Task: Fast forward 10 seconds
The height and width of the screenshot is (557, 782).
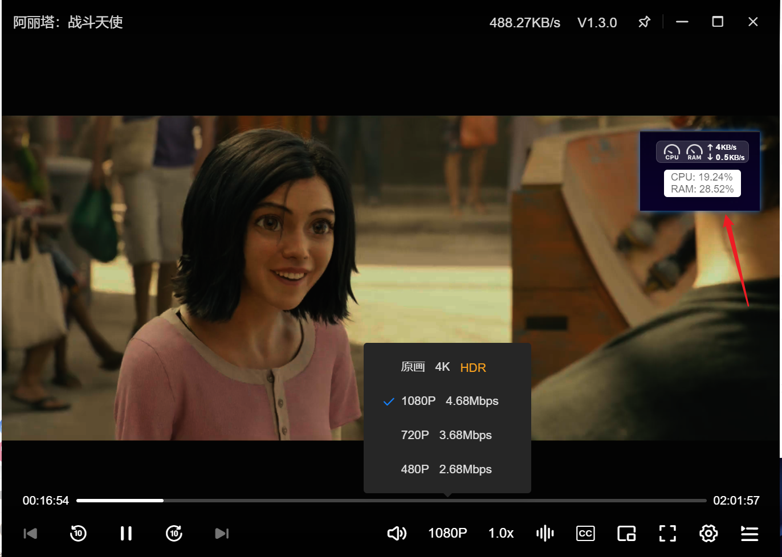Action: 174,534
